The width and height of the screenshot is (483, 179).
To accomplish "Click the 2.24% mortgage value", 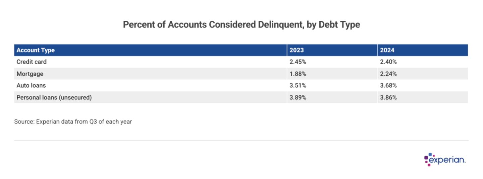I will [388, 74].
